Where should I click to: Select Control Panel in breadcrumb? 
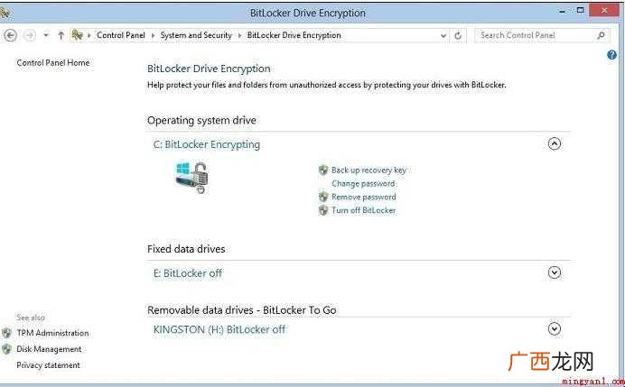point(121,35)
